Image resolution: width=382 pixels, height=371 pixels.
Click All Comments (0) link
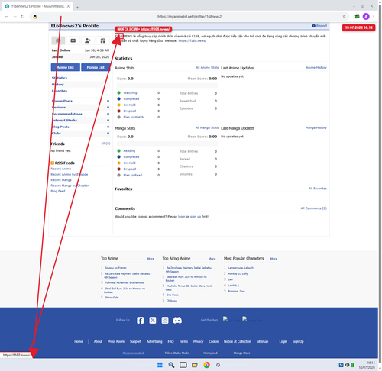(314, 208)
